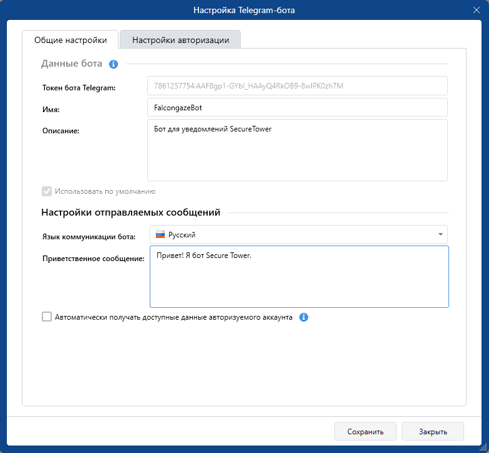Click the Закрыть button
489x453 pixels.
[x=433, y=431]
